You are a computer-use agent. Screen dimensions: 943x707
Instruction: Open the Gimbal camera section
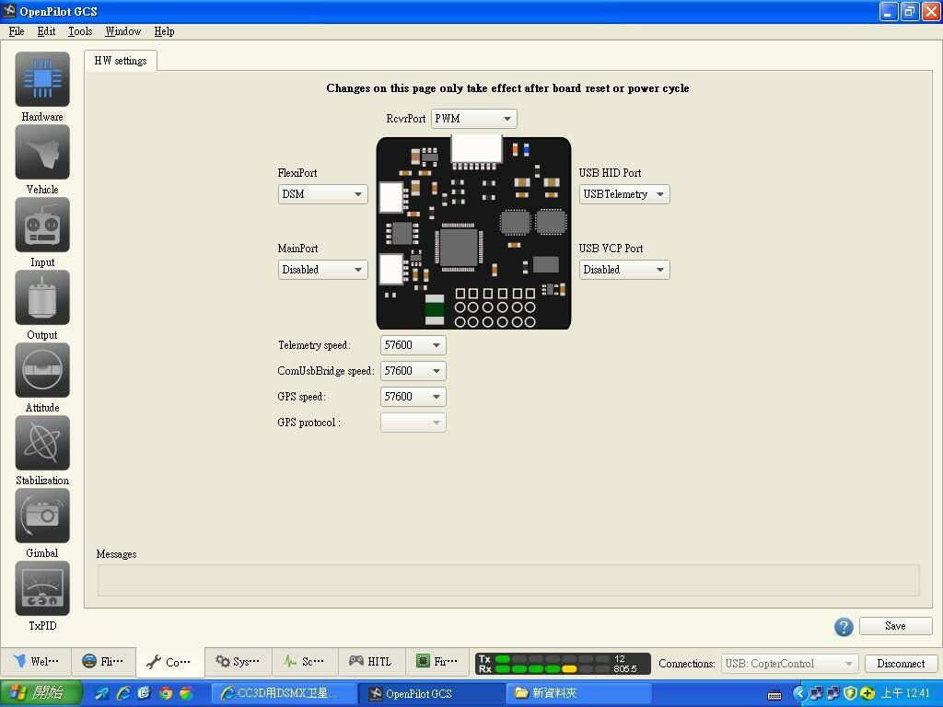(42, 516)
